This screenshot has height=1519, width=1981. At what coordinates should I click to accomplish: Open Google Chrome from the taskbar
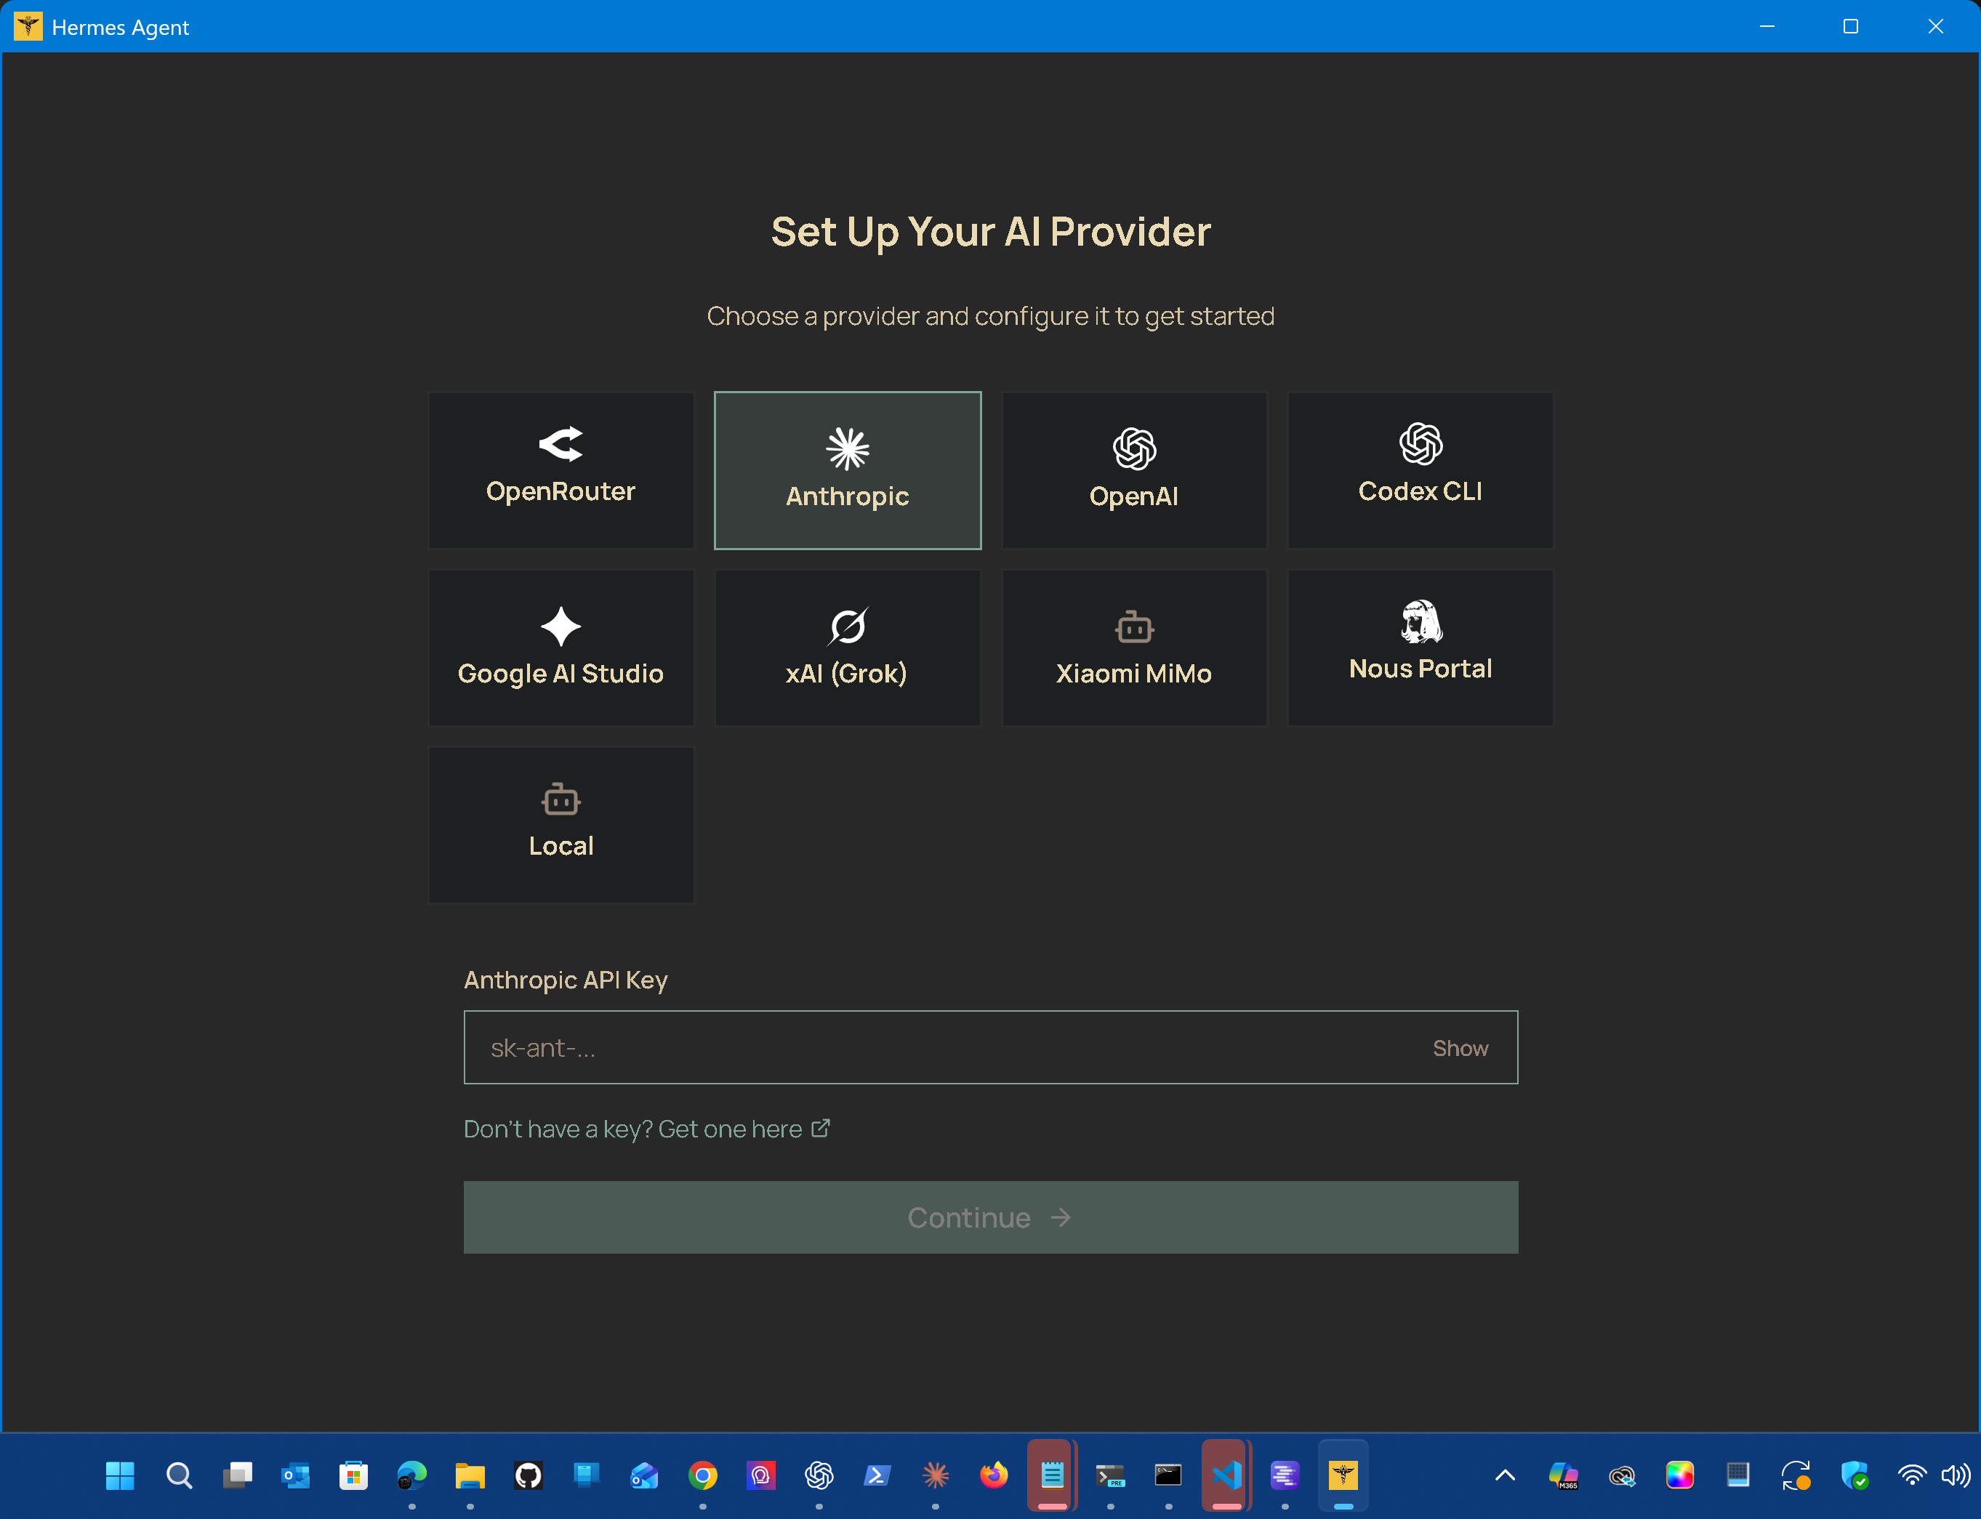(702, 1475)
